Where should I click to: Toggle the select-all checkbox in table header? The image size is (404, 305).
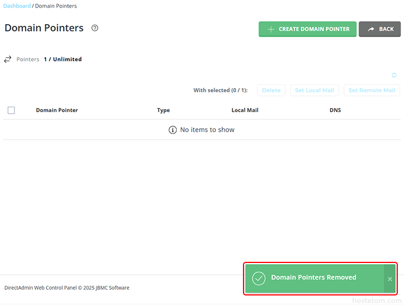pos(11,110)
